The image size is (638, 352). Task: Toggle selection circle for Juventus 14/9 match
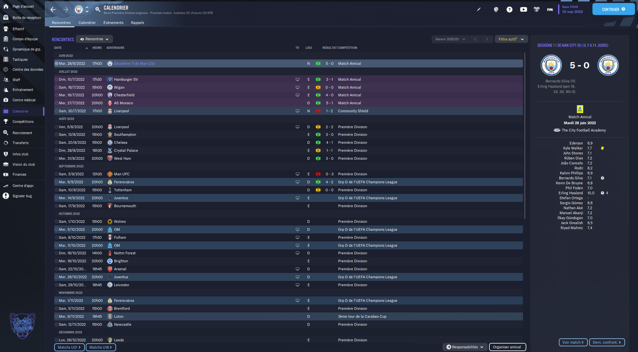pos(57,198)
